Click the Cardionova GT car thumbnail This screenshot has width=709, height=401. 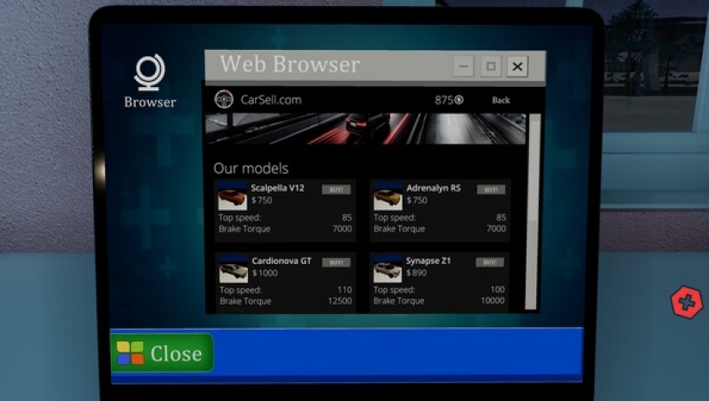[233, 269]
